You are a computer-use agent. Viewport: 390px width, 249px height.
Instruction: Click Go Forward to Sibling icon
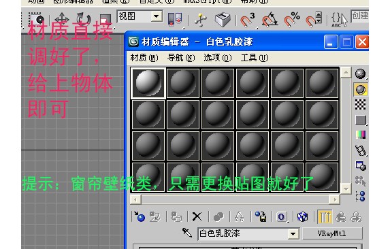point(356,217)
